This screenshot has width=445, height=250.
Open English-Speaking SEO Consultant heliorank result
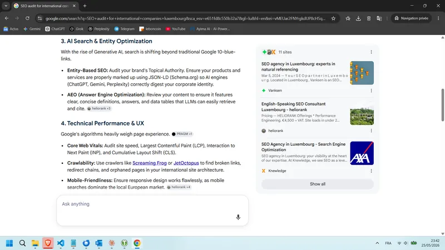click(x=294, y=107)
